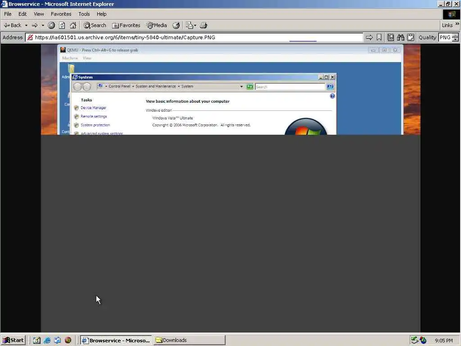Viewport: 461px width, 346px height.
Task: Open the View menu
Action: point(39,14)
